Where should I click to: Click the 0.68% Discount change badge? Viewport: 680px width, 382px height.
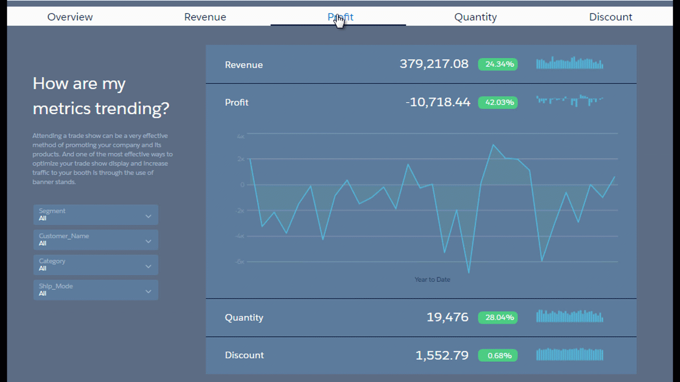498,355
